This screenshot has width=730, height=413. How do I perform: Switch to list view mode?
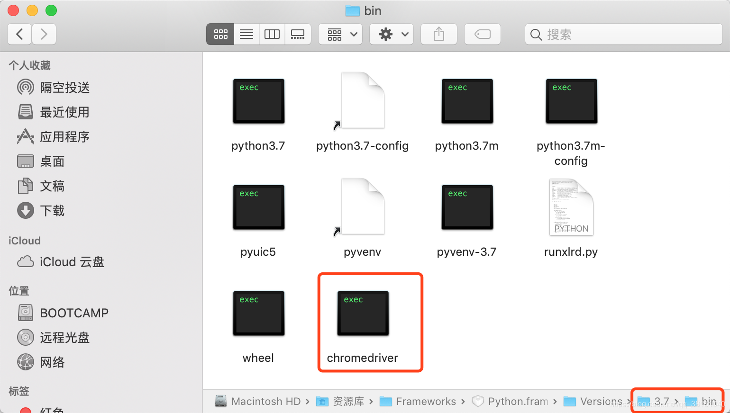246,34
